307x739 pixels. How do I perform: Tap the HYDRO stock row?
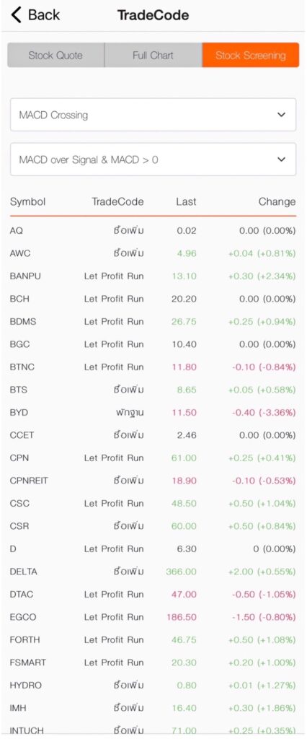click(x=153, y=686)
